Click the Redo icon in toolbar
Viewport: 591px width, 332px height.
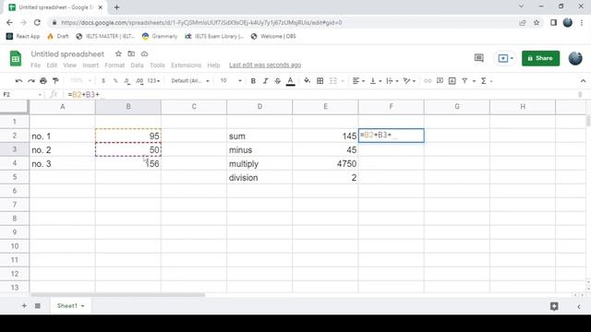[x=30, y=81]
